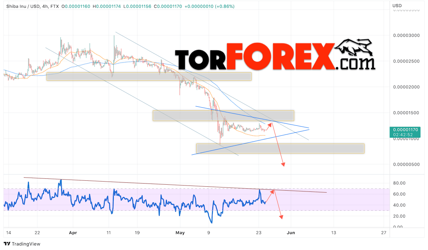Click the 27 date on time axis

pyautogui.click(x=384, y=233)
